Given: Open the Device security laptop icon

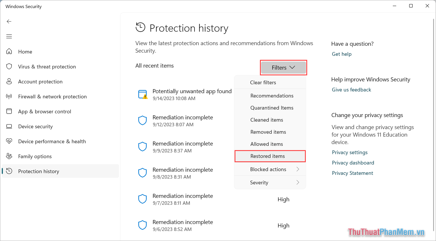Looking at the screenshot, I should tap(9, 126).
